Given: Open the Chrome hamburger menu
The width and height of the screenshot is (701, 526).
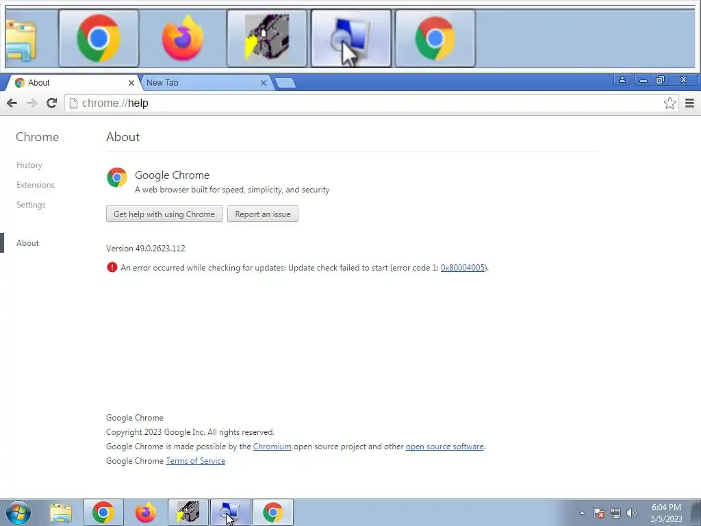Looking at the screenshot, I should tap(689, 103).
